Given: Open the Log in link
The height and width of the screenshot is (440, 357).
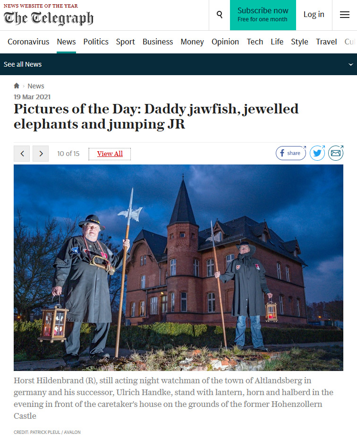Looking at the screenshot, I should [314, 14].
